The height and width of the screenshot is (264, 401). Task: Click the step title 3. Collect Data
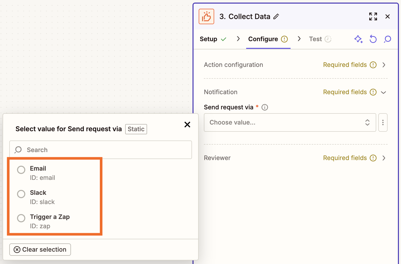[245, 16]
